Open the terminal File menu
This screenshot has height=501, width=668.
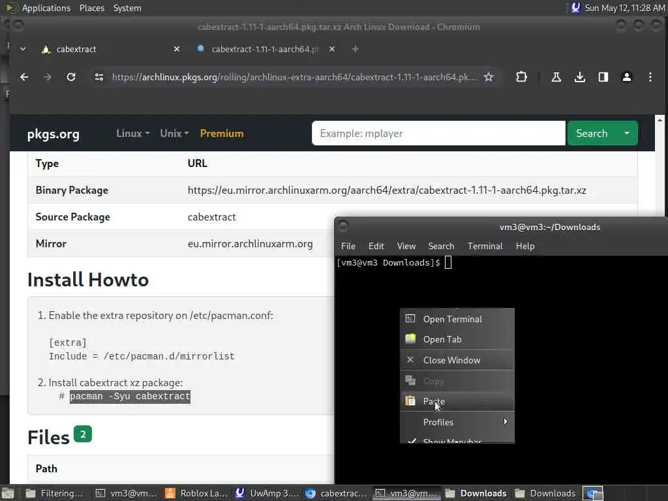click(348, 246)
